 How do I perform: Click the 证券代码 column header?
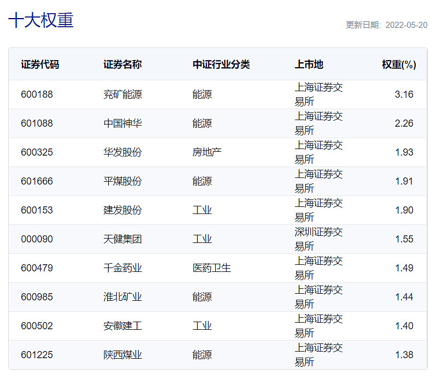coord(40,64)
